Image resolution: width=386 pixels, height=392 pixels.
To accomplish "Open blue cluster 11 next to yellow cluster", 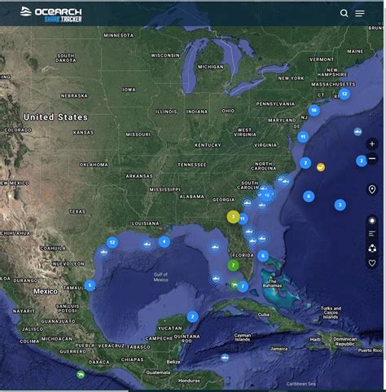I will click(x=243, y=218).
